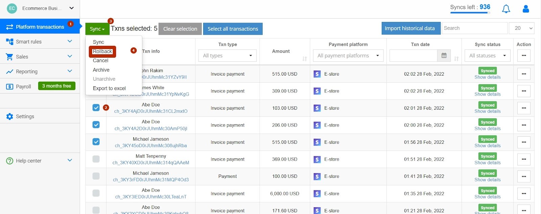Open All payment platforms filter dropdown
This screenshot has width=541, height=214.
pyautogui.click(x=348, y=56)
